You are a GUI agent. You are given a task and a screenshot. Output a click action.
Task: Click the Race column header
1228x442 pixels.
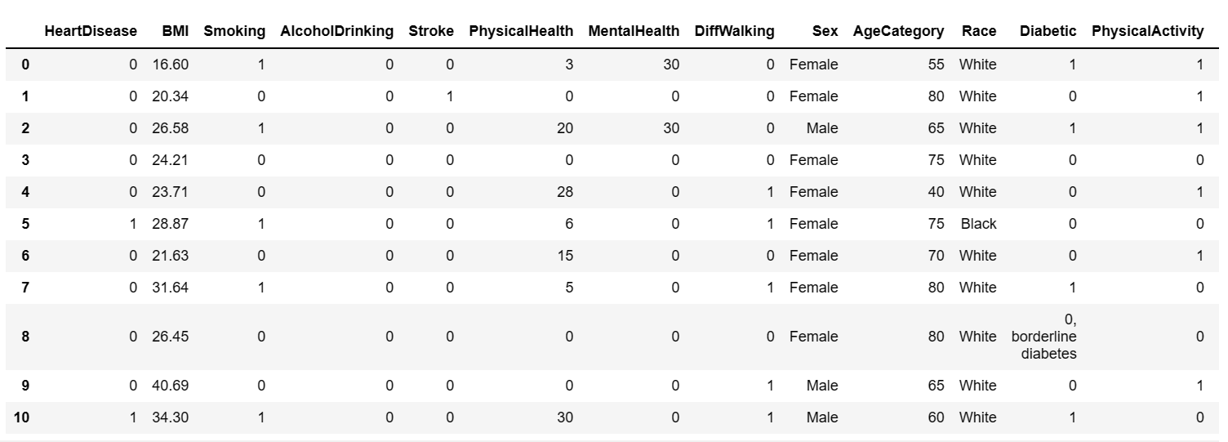979,31
